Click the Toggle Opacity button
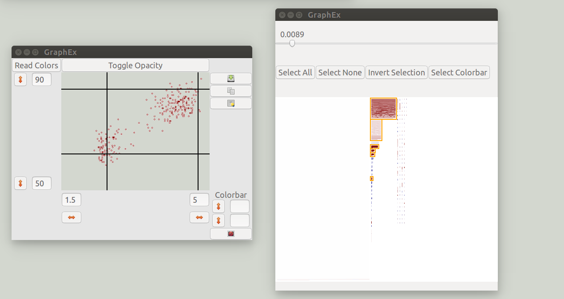Screen dimensions: 564x299 [135, 65]
